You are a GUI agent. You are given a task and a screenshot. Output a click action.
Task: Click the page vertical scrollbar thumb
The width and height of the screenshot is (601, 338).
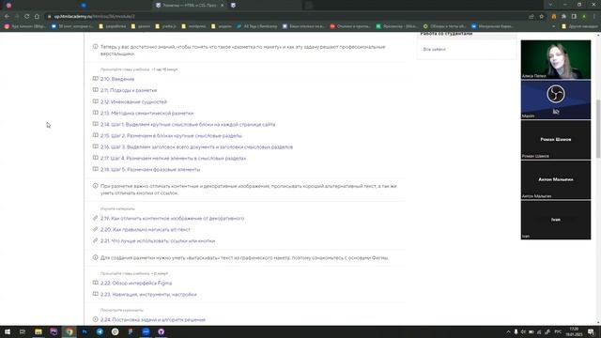[x=598, y=129]
